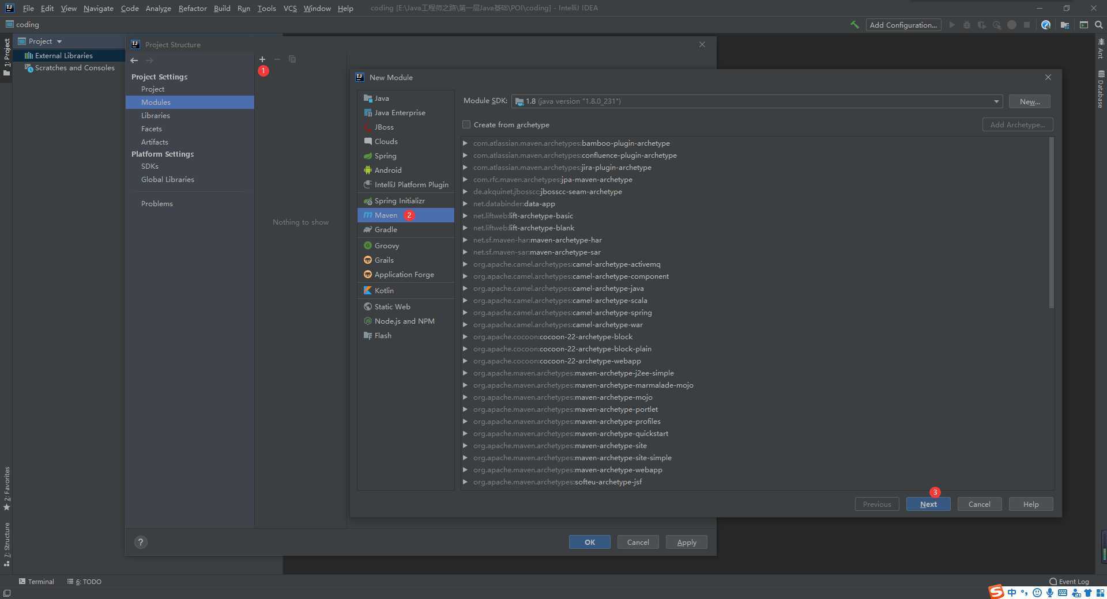The height and width of the screenshot is (599, 1107).
Task: Open the Structure side tab
Action: pyautogui.click(x=7, y=544)
